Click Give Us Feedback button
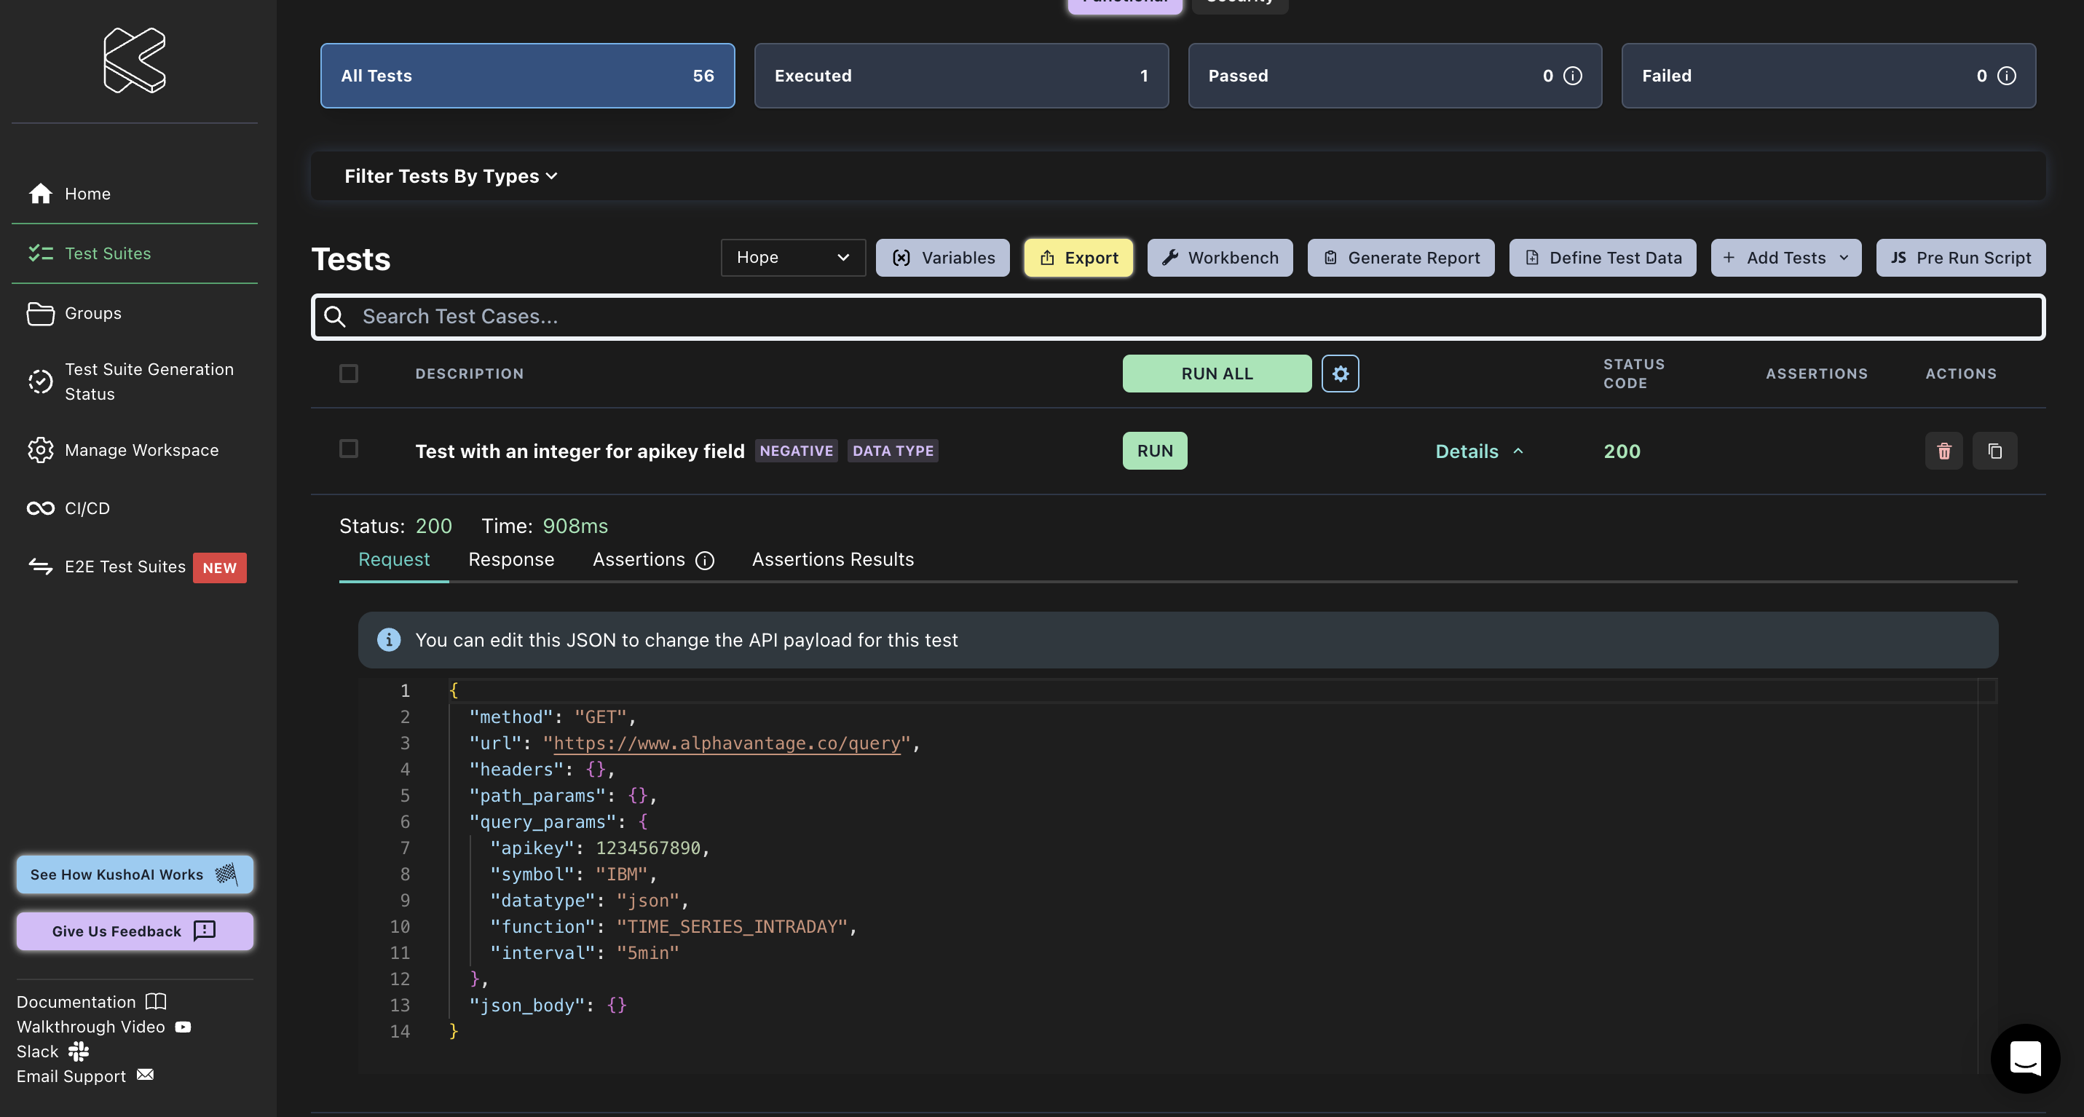The width and height of the screenshot is (2084, 1117). (x=134, y=931)
